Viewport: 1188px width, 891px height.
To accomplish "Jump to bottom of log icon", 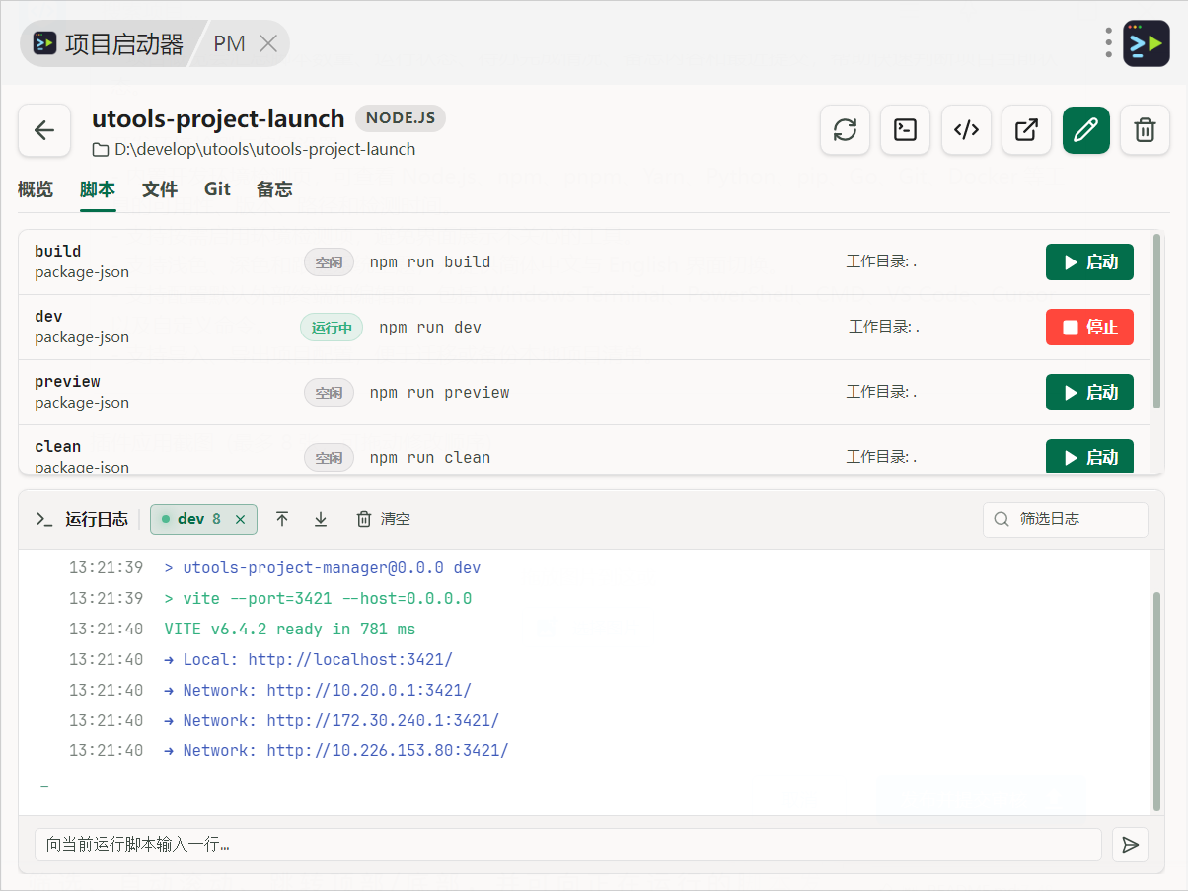I will pyautogui.click(x=321, y=519).
